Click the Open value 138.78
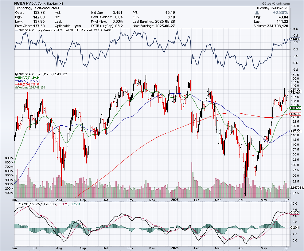The image size is (304, 251). pyautogui.click(x=39, y=13)
